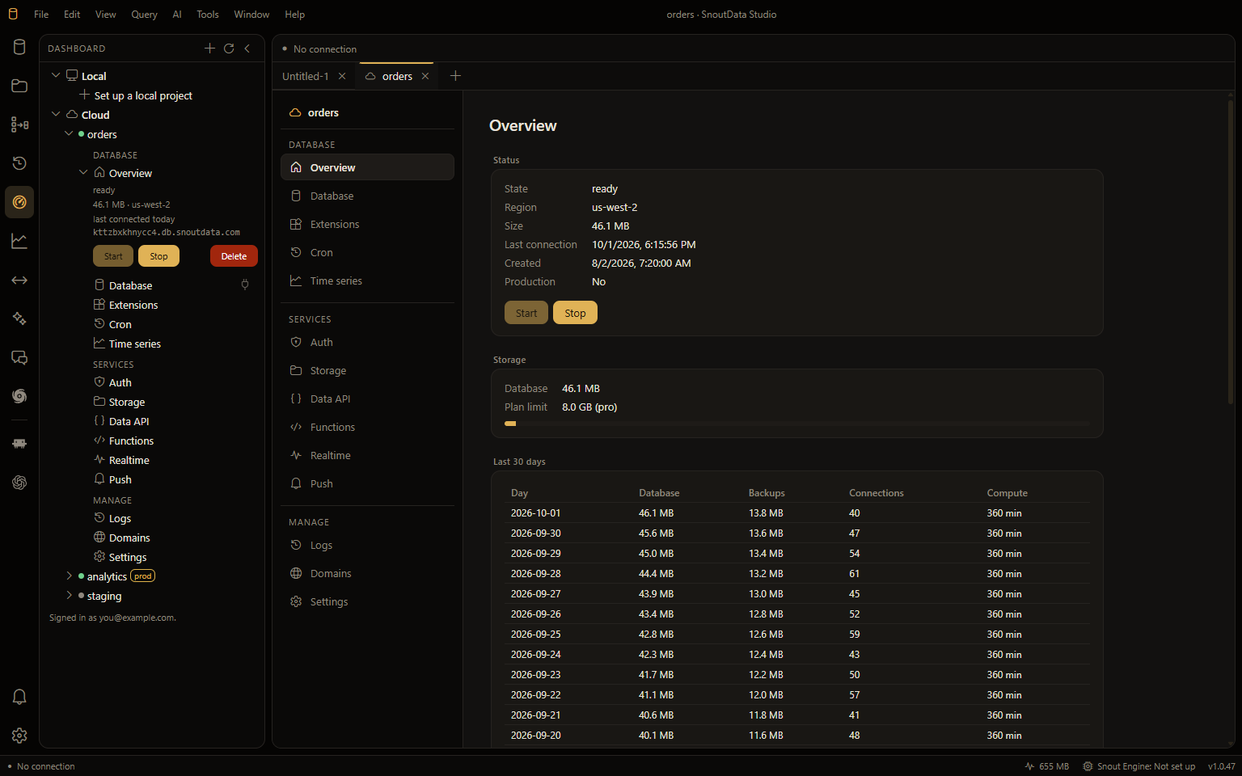Click Start button in Status card
This screenshot has width=1242, height=776.
526,313
